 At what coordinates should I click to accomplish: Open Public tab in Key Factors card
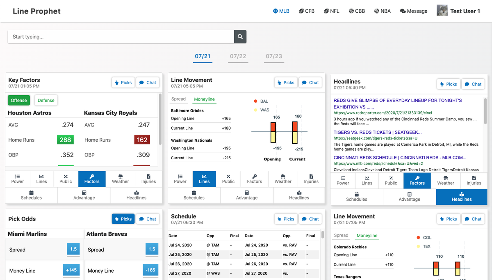tap(66, 179)
